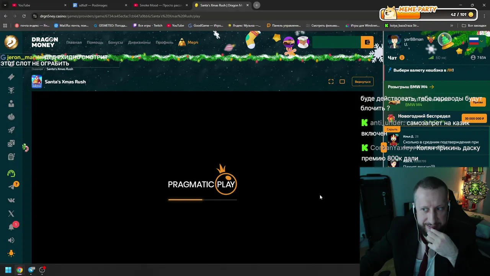The image size is (490, 276).
Task: Click the Скрыть chat button
Action: (x=392, y=130)
